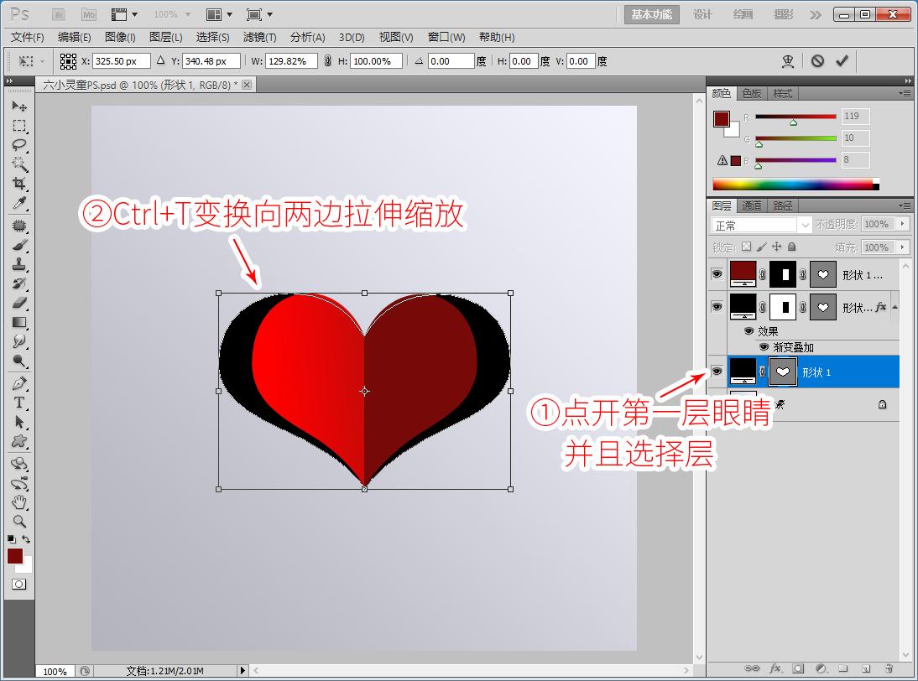Viewport: 918px width, 681px height.
Task: Commit the transform with the checkmark
Action: [x=842, y=61]
